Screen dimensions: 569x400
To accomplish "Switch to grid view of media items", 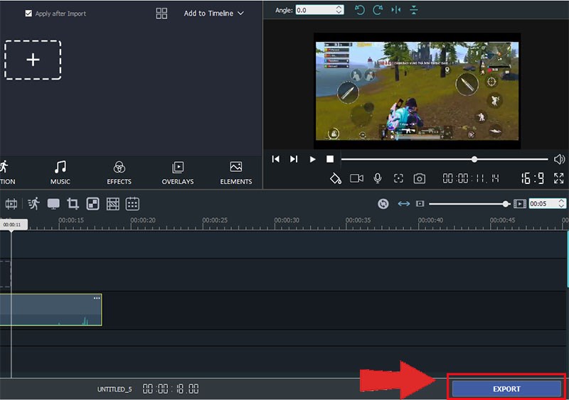I will [x=161, y=13].
